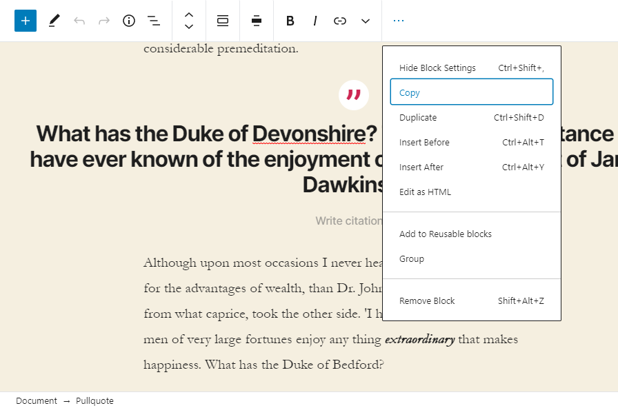Change the block alignment

[x=257, y=21]
